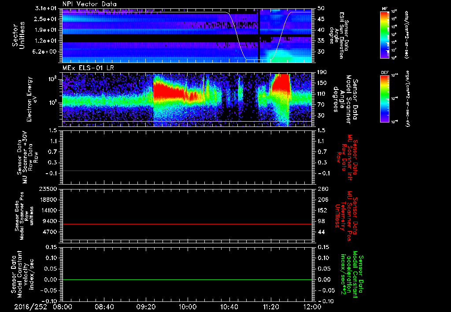This screenshot has height=312, width=451.
Task: Click the "12:00" time axis label
Action: (312, 307)
